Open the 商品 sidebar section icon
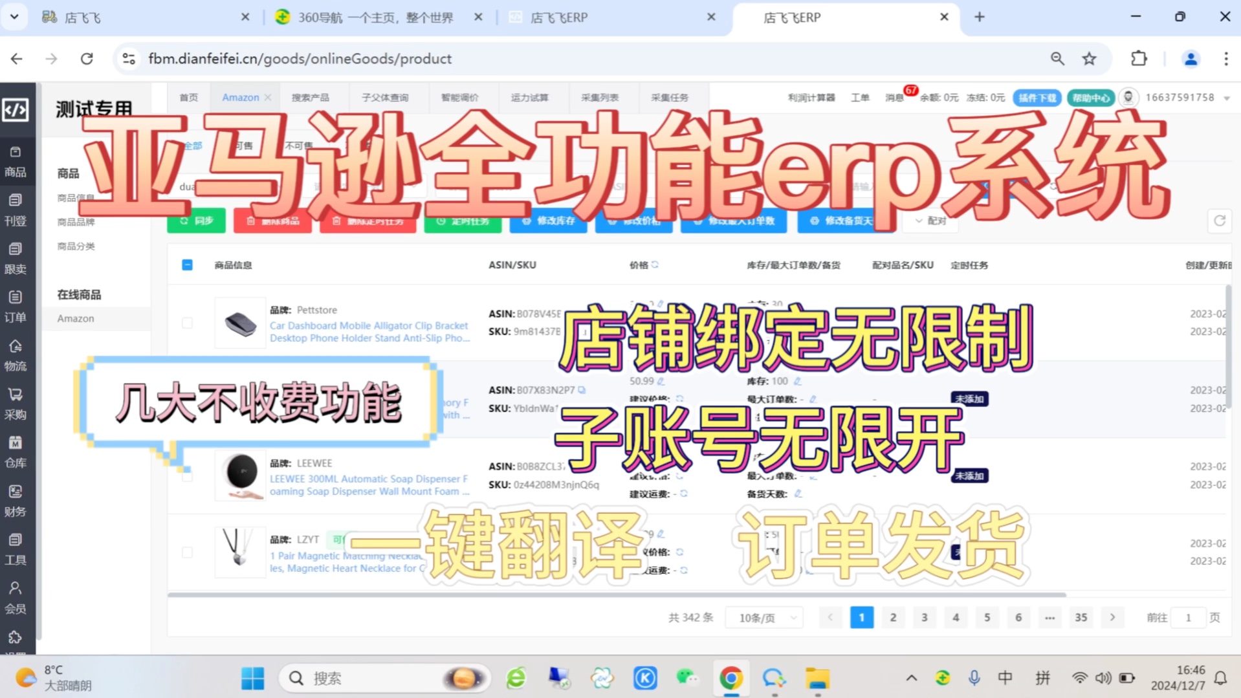The image size is (1241, 698). (x=15, y=162)
